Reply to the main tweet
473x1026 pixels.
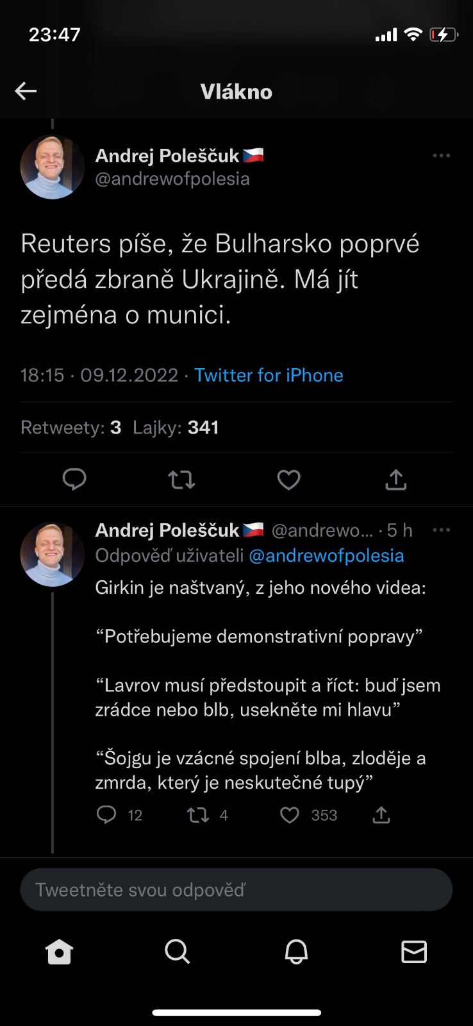point(74,479)
